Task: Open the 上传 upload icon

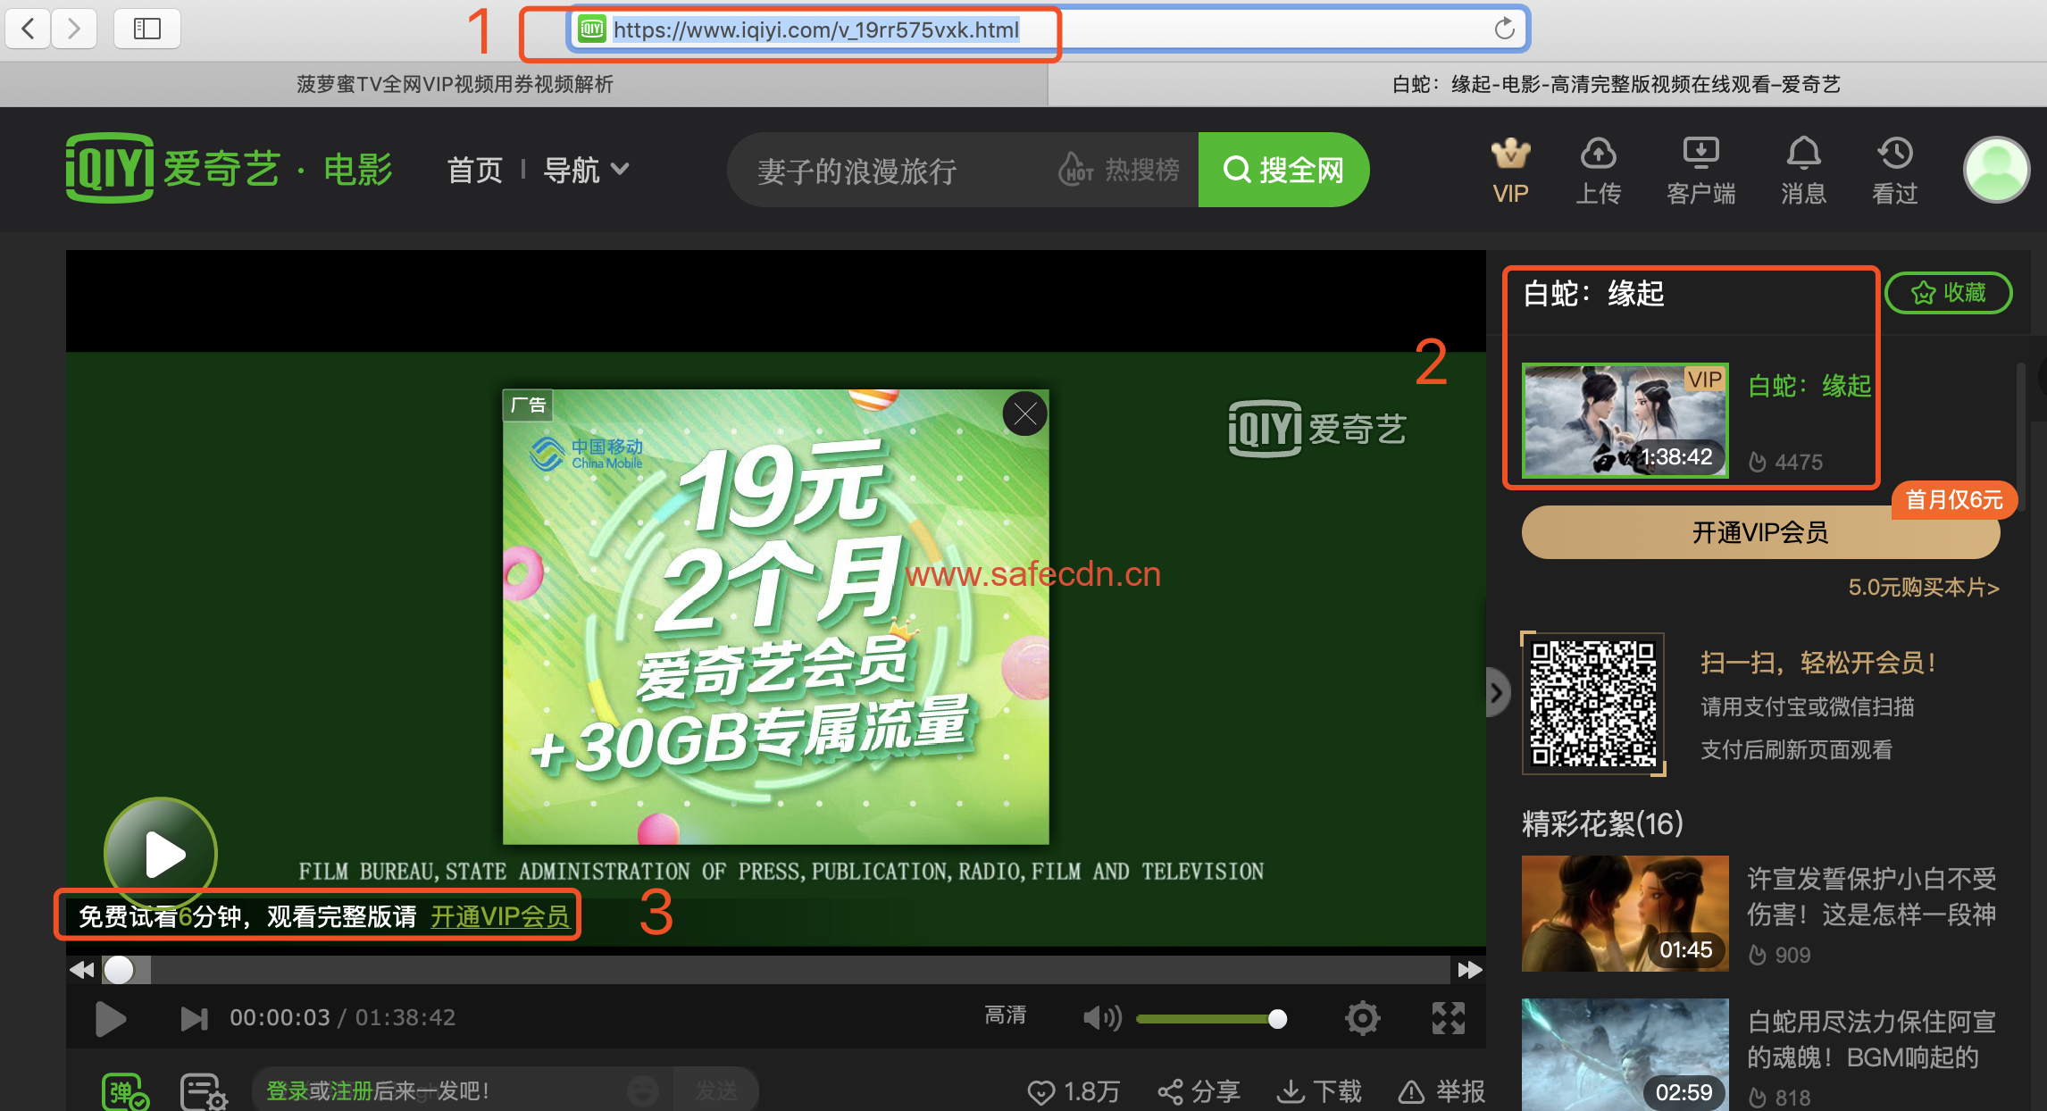Action: tap(1598, 171)
